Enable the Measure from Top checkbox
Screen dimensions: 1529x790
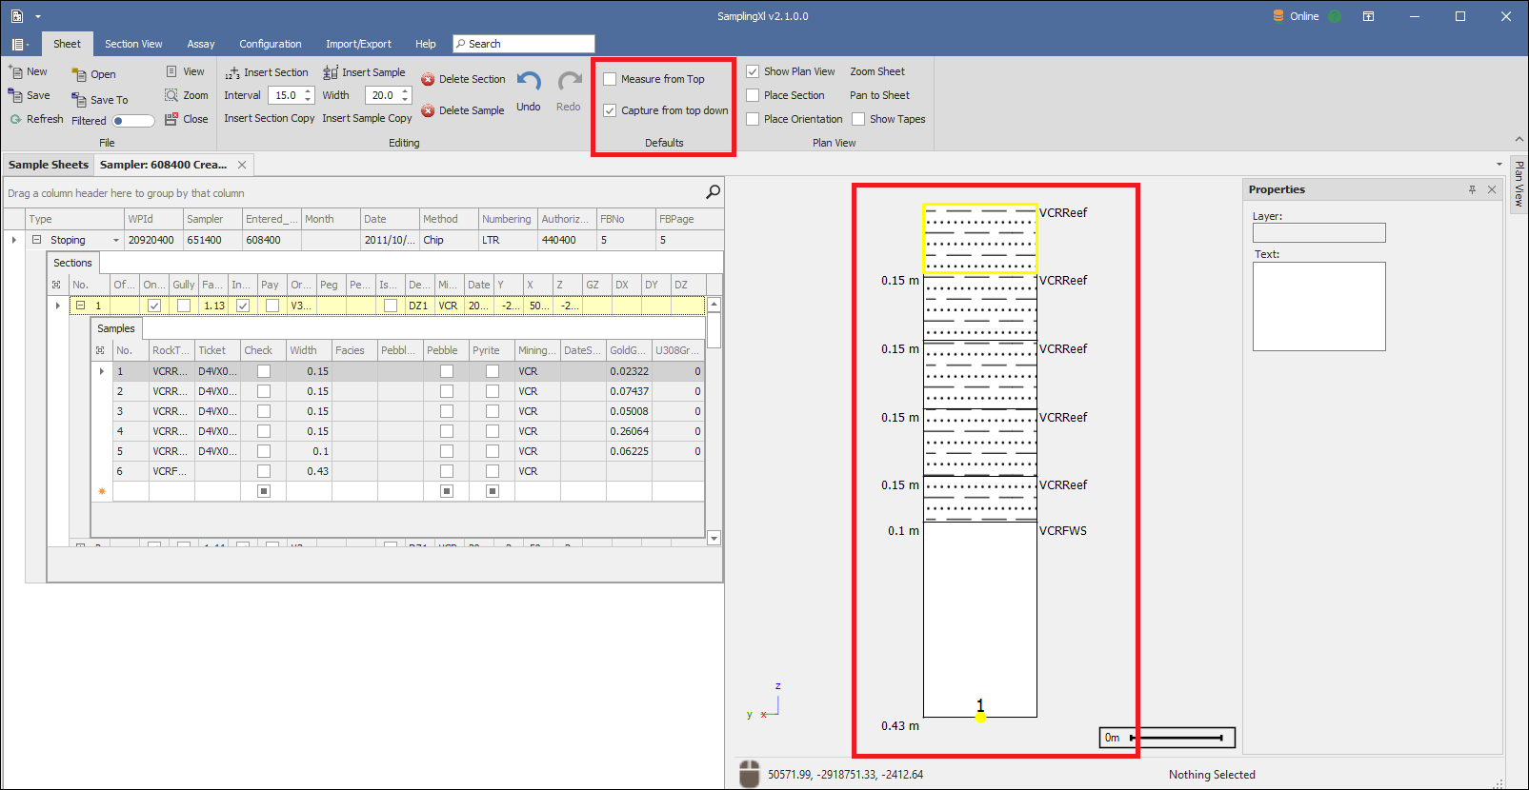coord(610,80)
